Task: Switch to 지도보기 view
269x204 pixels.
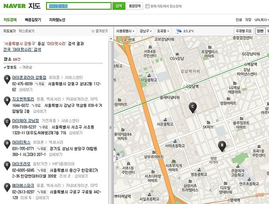Action: pyautogui.click(x=9, y=31)
